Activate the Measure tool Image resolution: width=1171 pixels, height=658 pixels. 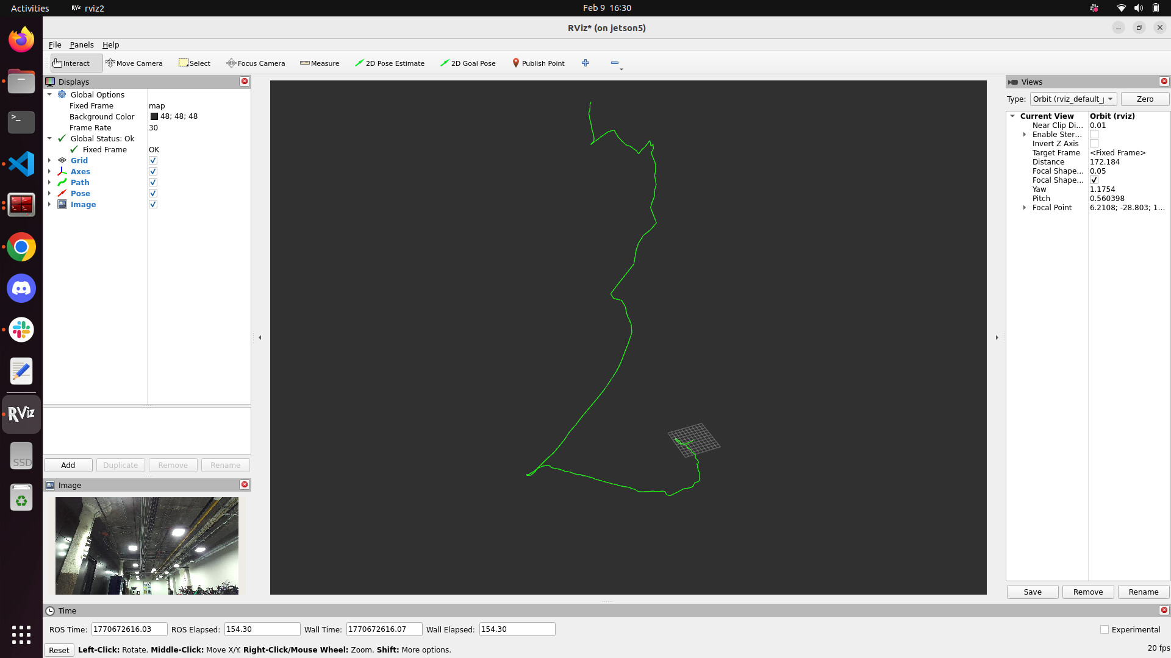point(320,63)
